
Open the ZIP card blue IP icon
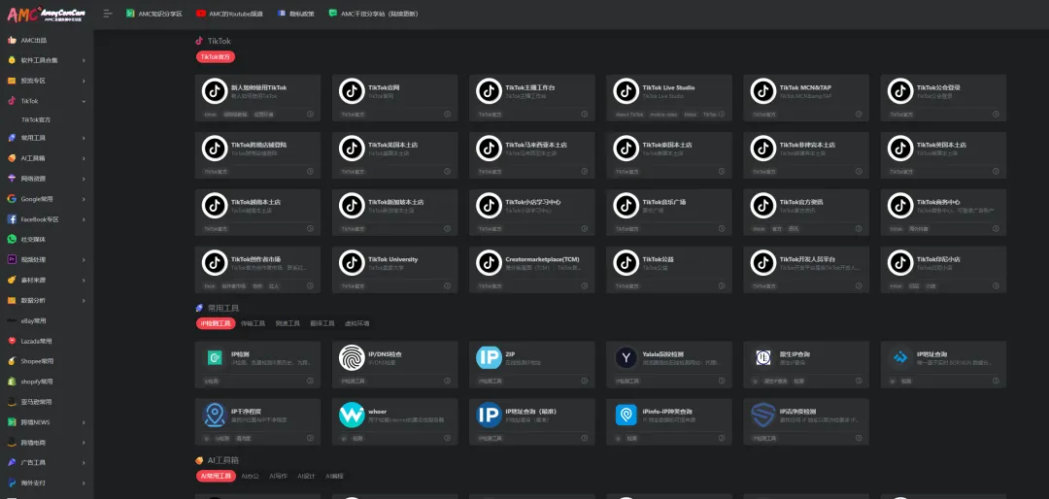(489, 357)
